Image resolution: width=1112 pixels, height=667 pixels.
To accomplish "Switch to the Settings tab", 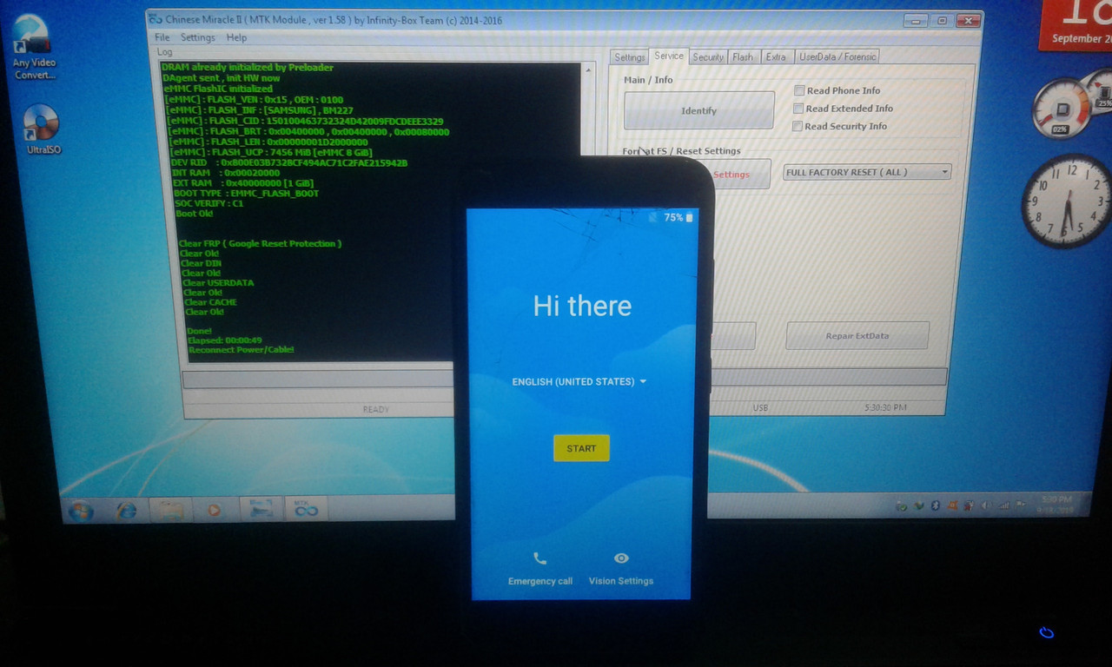I will click(629, 57).
